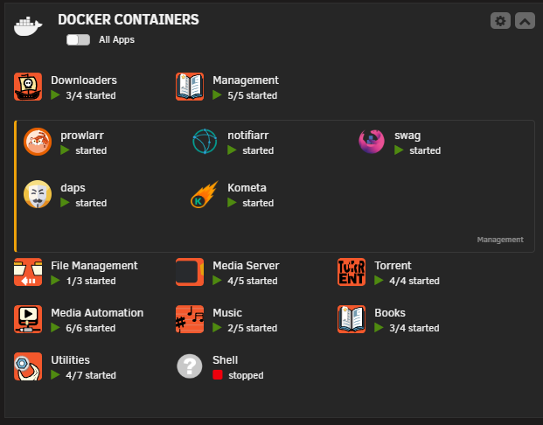Expand the File Management folder name
This screenshot has width=543, height=425.
[x=94, y=266]
